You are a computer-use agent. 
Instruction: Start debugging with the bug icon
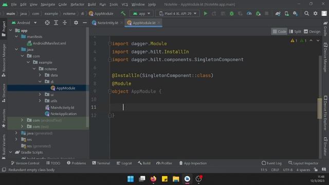232,14
